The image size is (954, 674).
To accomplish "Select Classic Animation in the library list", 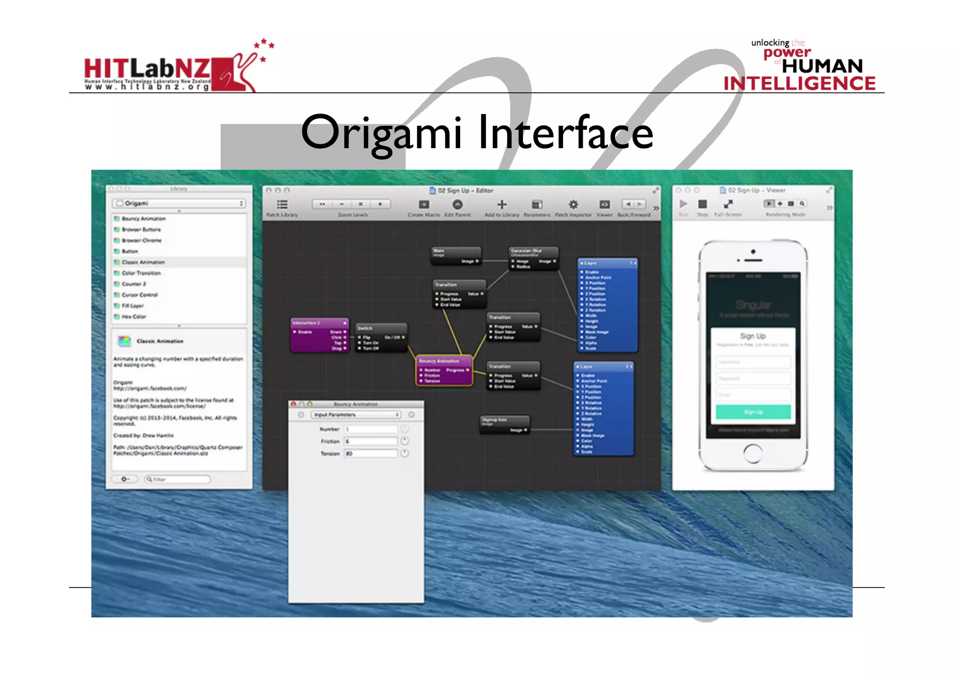I will tap(143, 262).
